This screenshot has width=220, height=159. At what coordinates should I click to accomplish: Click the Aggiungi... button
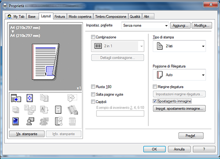(180, 25)
